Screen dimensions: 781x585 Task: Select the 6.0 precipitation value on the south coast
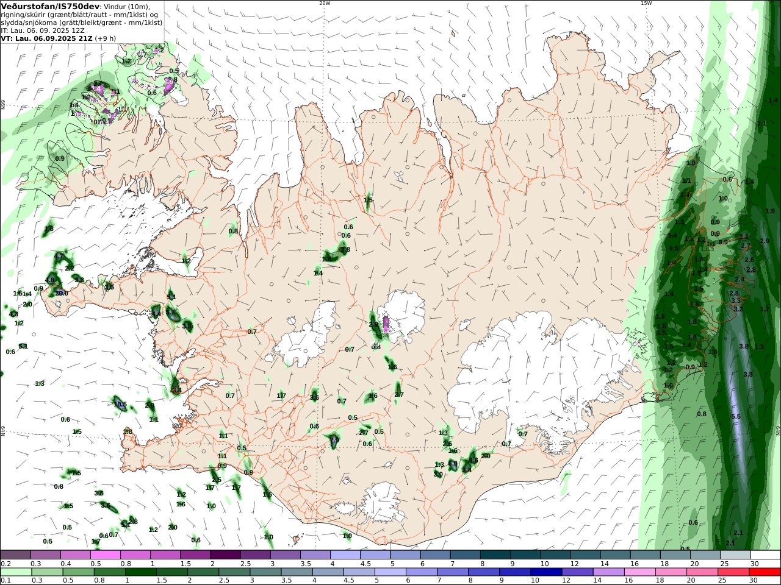[453, 464]
